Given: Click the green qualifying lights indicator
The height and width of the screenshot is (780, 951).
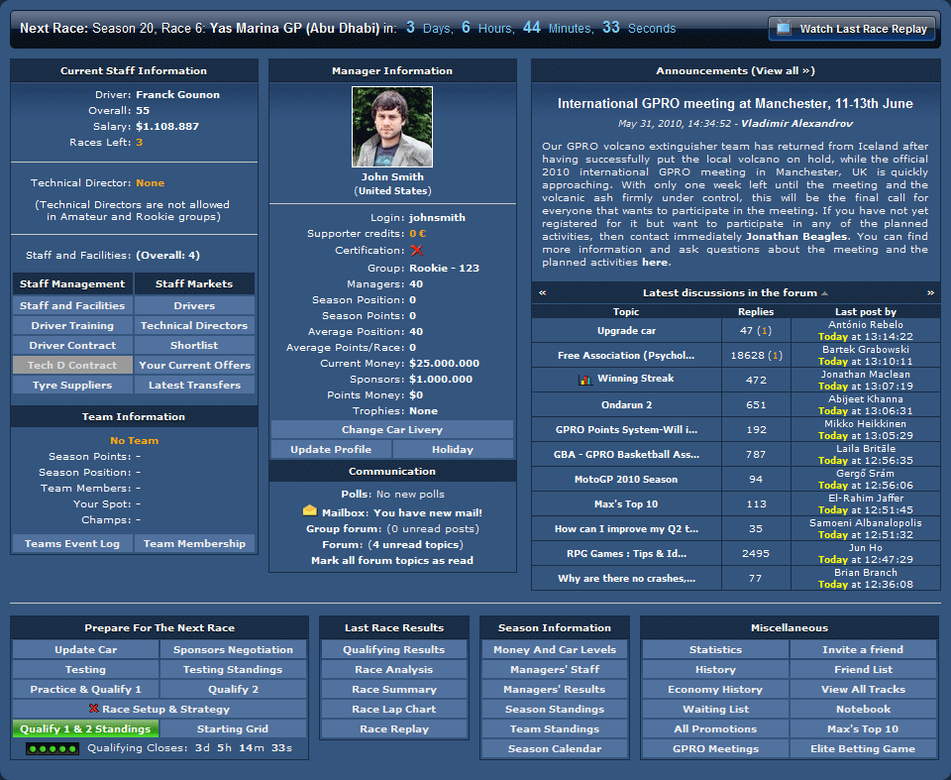Looking at the screenshot, I should point(52,749).
